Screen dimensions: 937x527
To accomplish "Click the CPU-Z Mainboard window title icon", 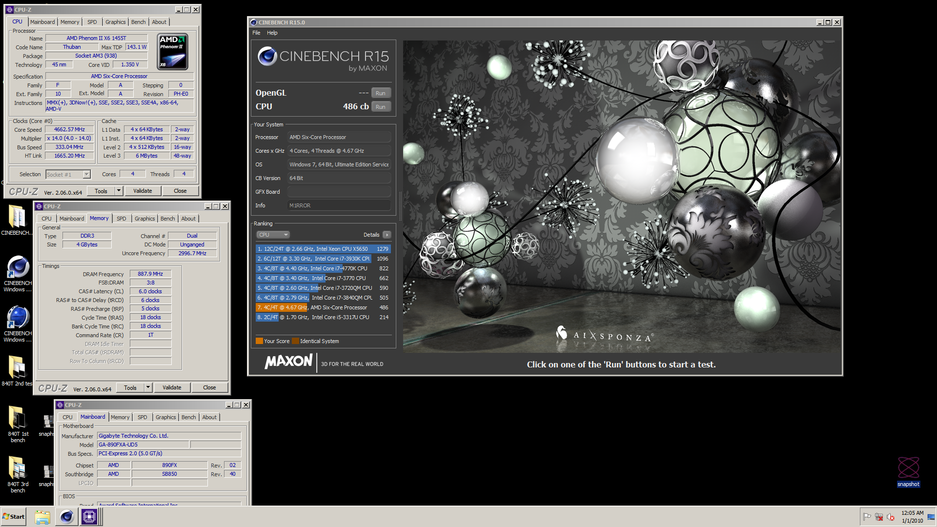I will click(60, 405).
